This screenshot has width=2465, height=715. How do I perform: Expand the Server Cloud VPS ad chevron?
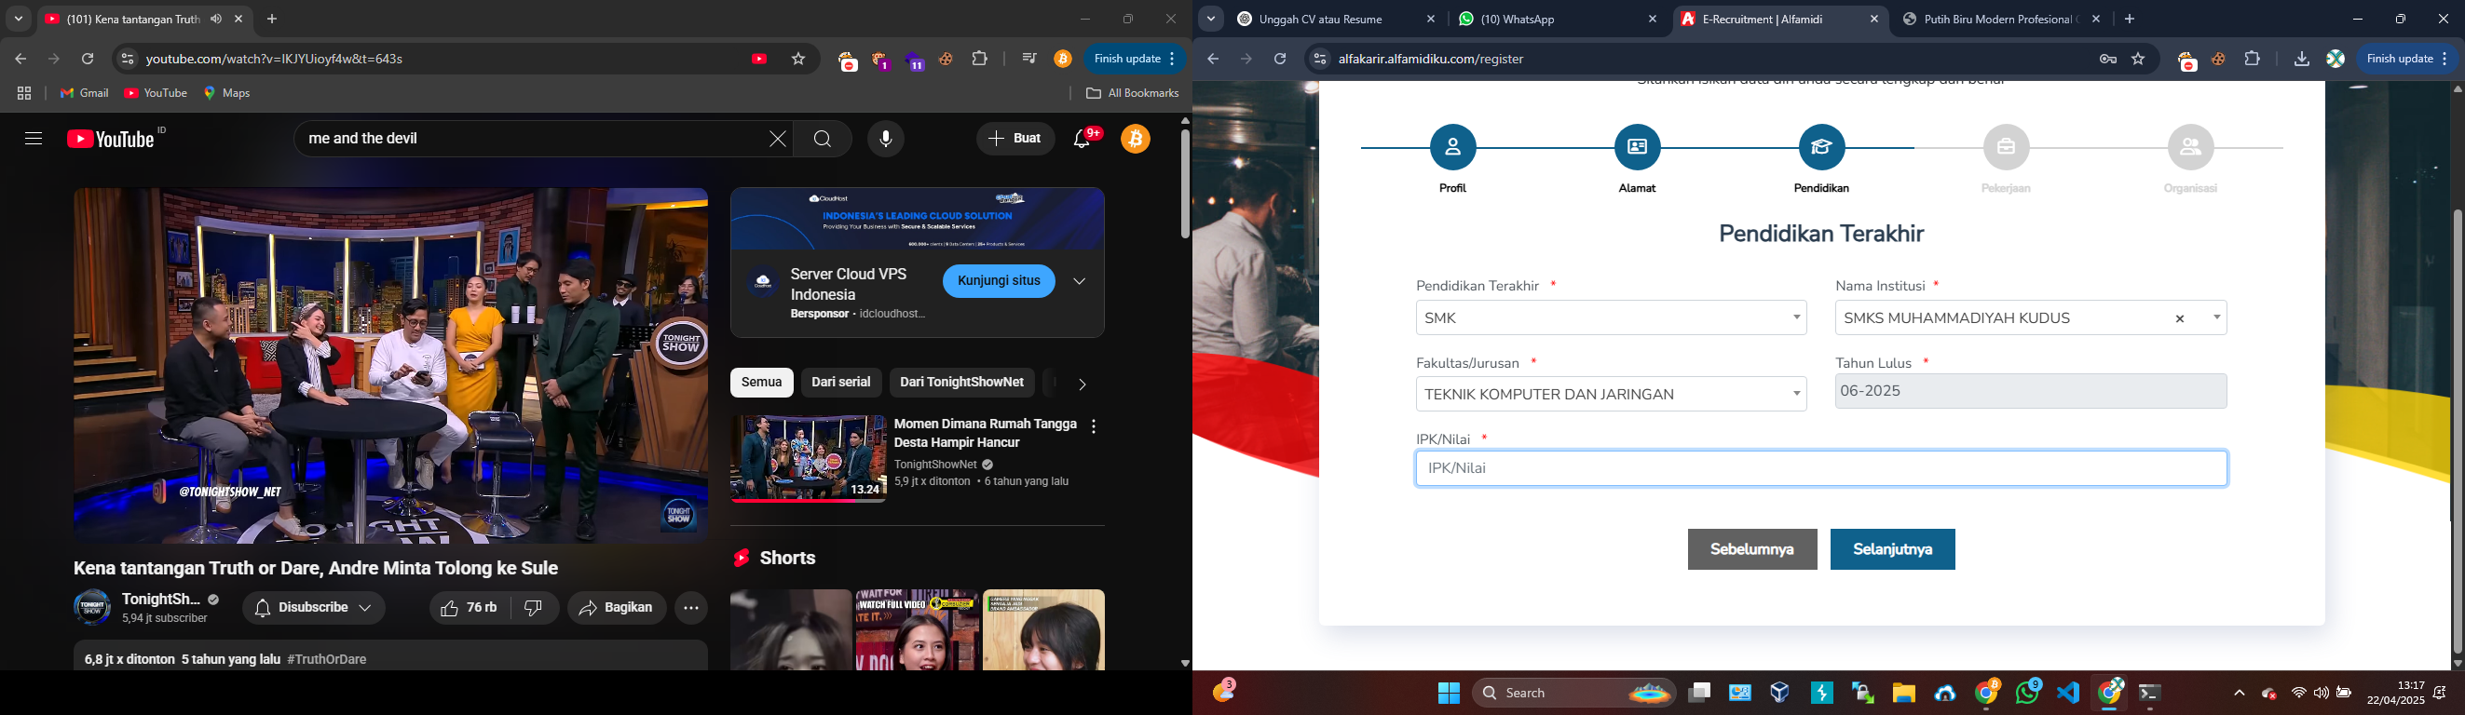click(1080, 282)
